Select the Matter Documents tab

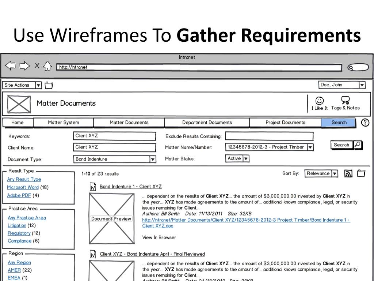click(129, 122)
